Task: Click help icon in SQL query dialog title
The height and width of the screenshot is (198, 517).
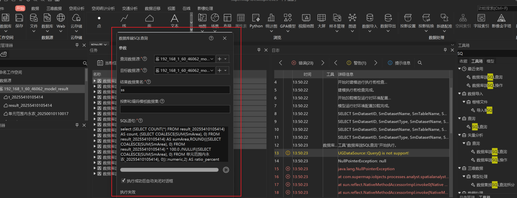Action: 211,38
